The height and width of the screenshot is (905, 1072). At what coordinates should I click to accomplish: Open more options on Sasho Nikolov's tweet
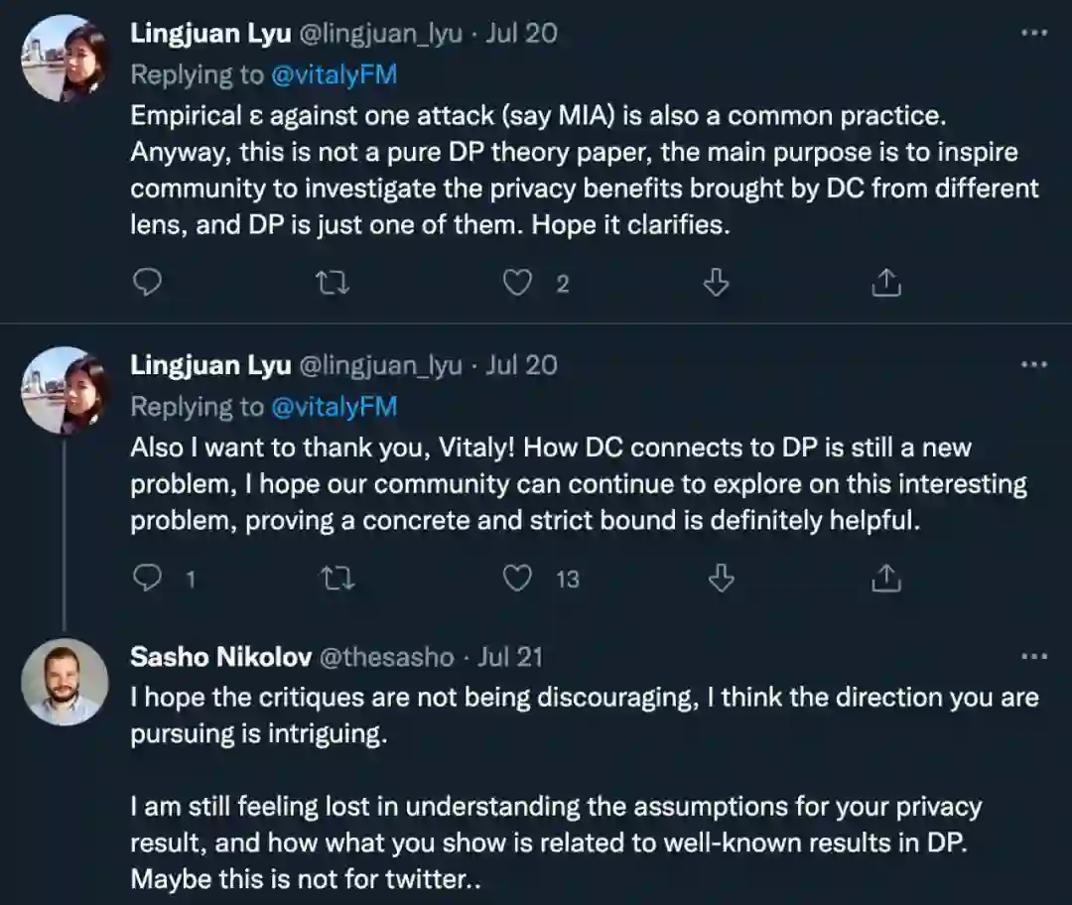click(x=1034, y=657)
